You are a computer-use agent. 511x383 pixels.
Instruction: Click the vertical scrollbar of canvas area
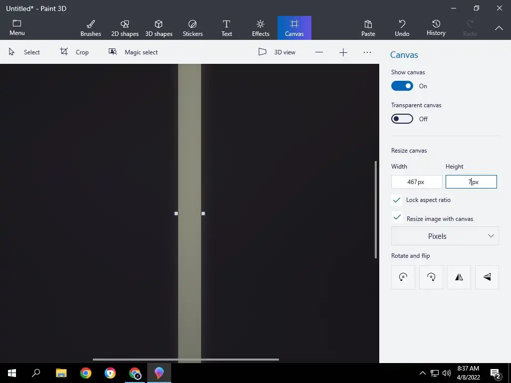pos(376,210)
